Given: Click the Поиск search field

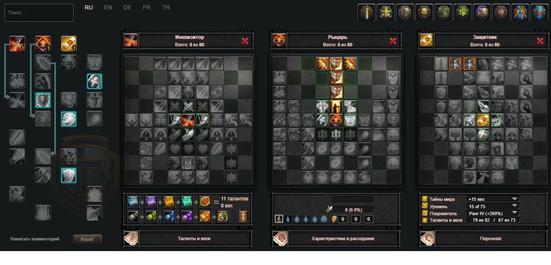Looking at the screenshot, I should [39, 13].
